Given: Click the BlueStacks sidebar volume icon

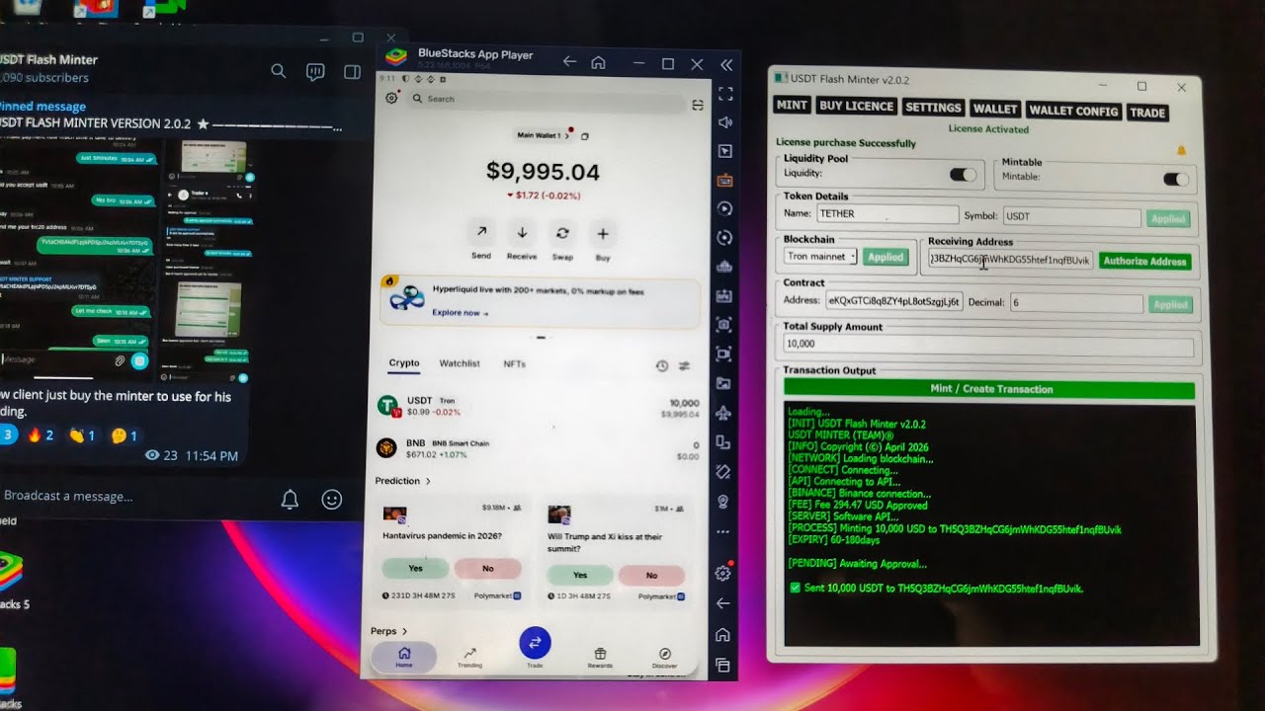Looking at the screenshot, I should point(724,122).
